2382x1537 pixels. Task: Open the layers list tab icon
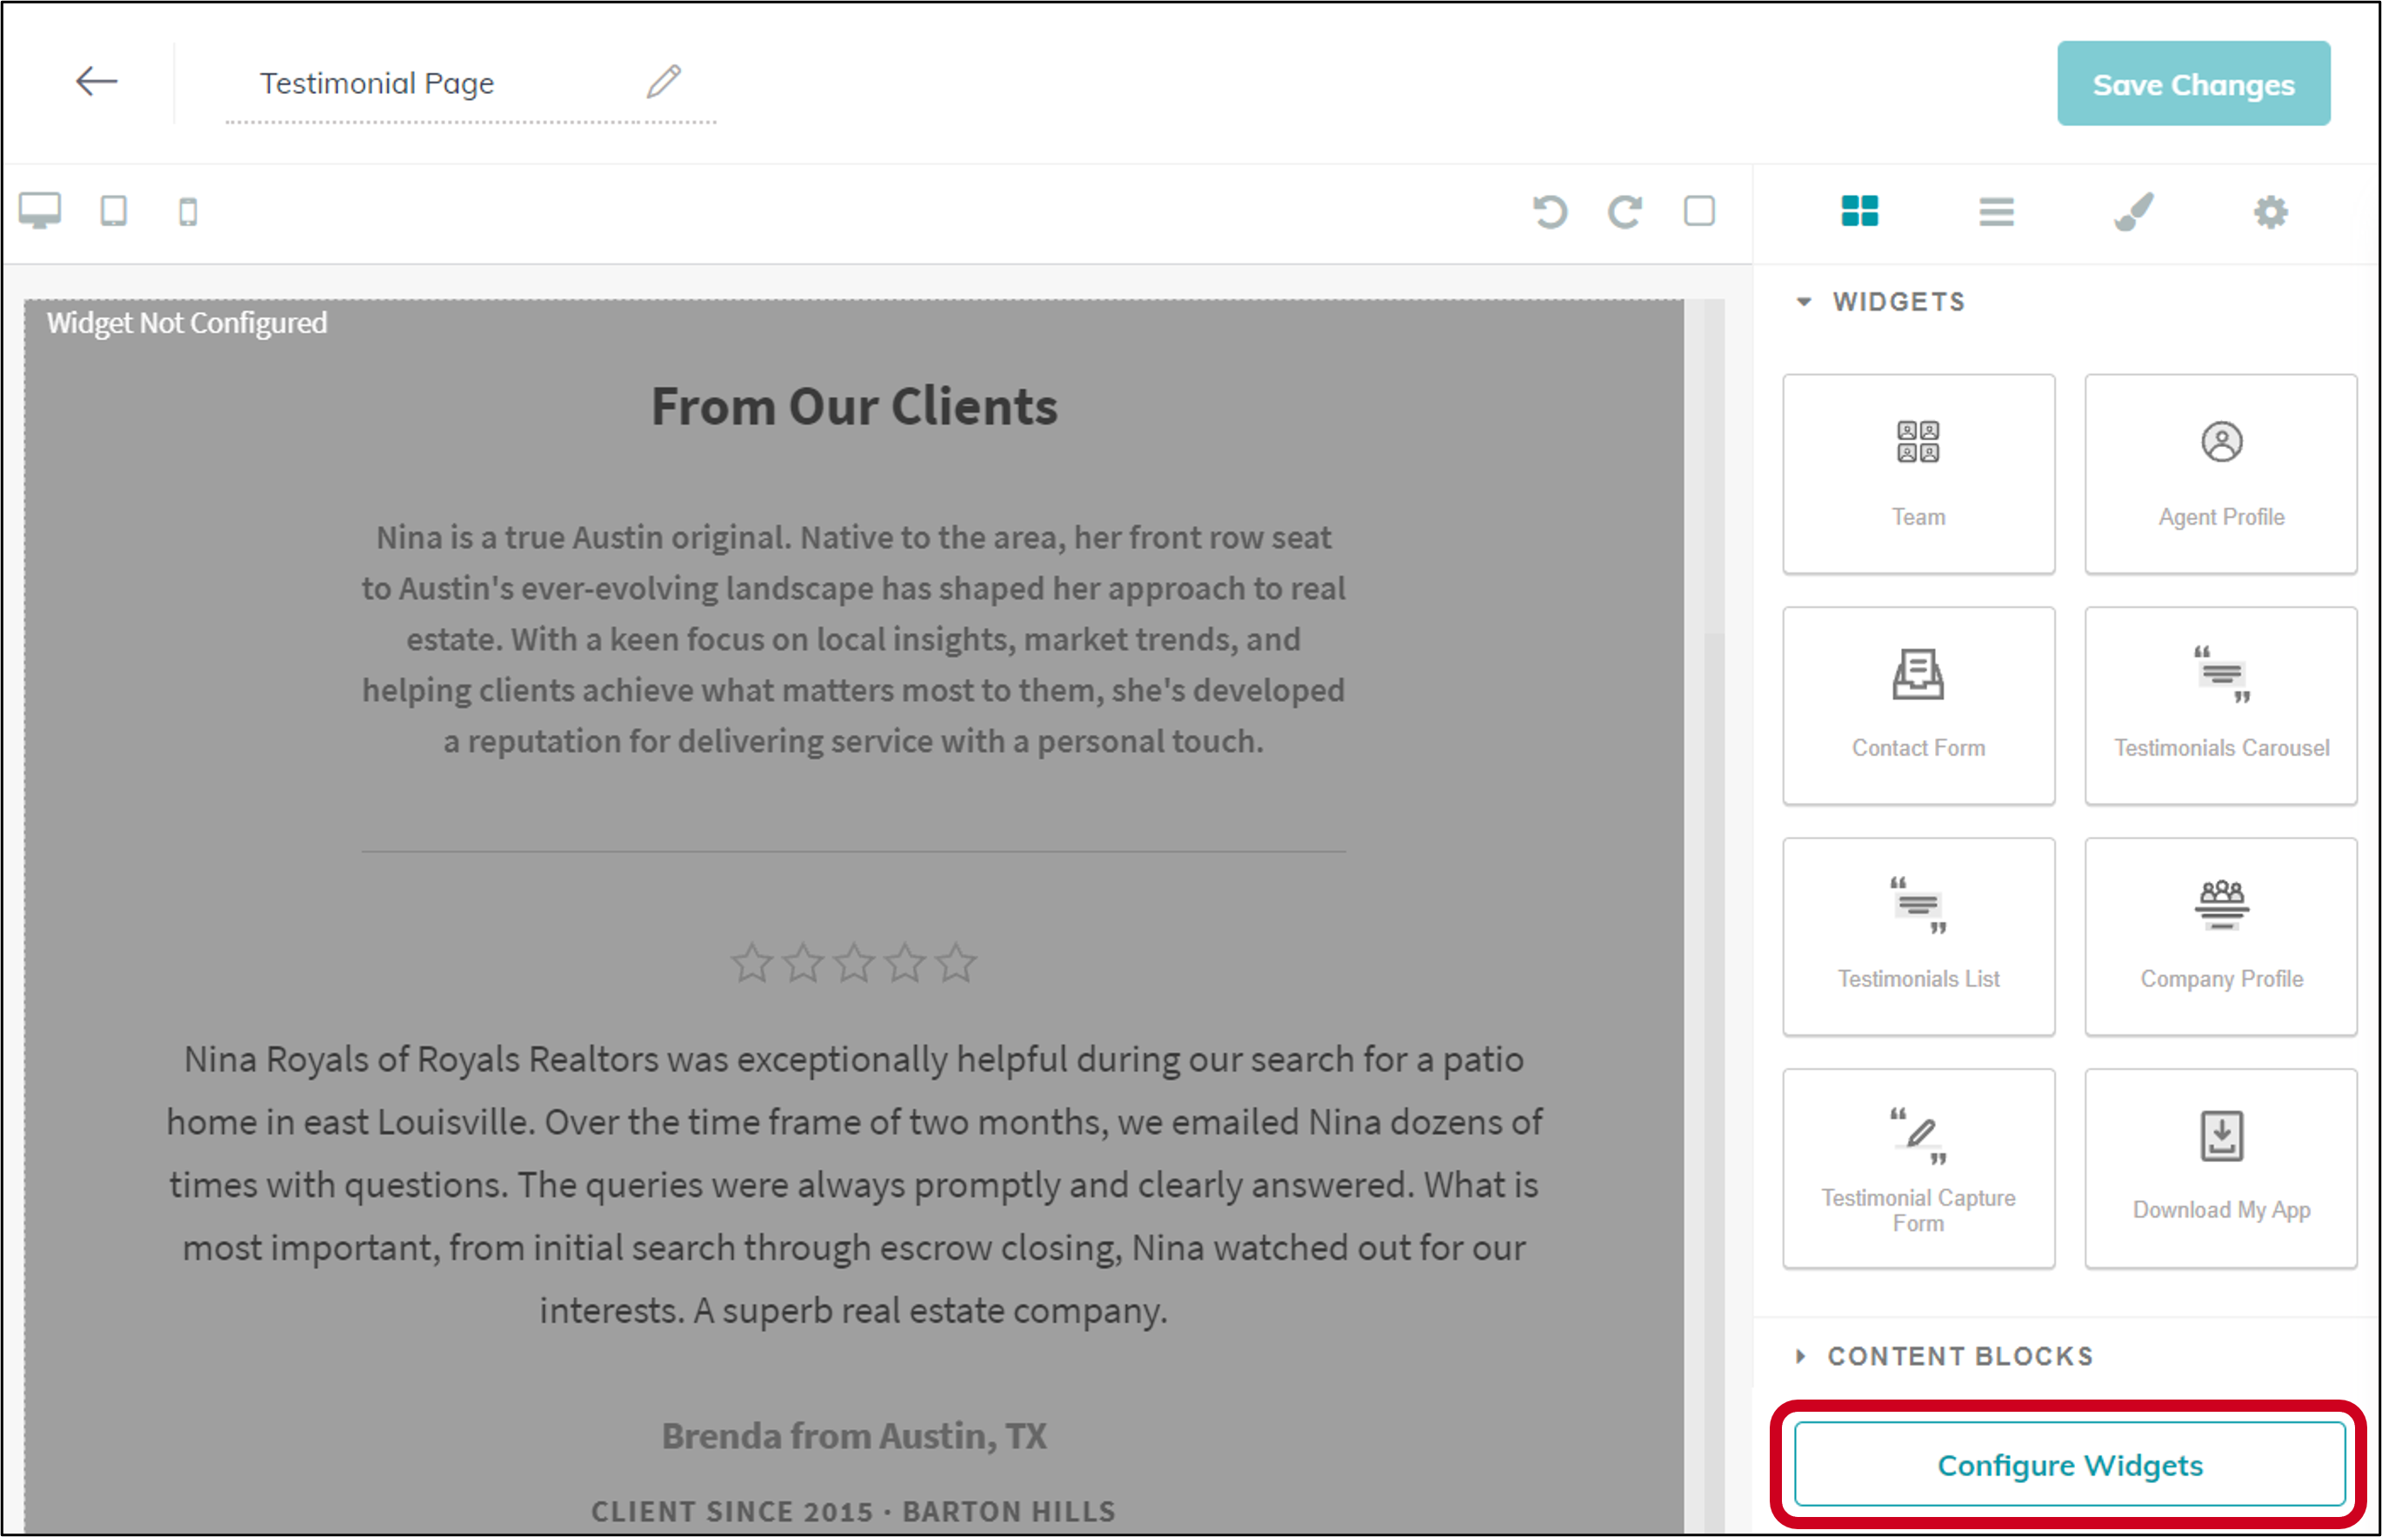pos(1996,211)
